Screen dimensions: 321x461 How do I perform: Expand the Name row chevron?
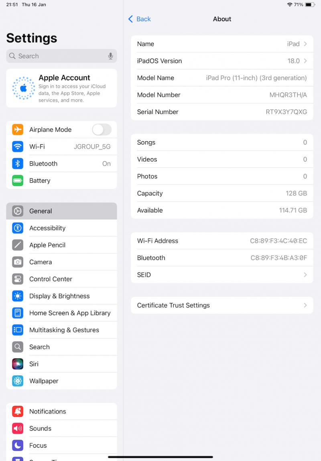[x=305, y=44]
